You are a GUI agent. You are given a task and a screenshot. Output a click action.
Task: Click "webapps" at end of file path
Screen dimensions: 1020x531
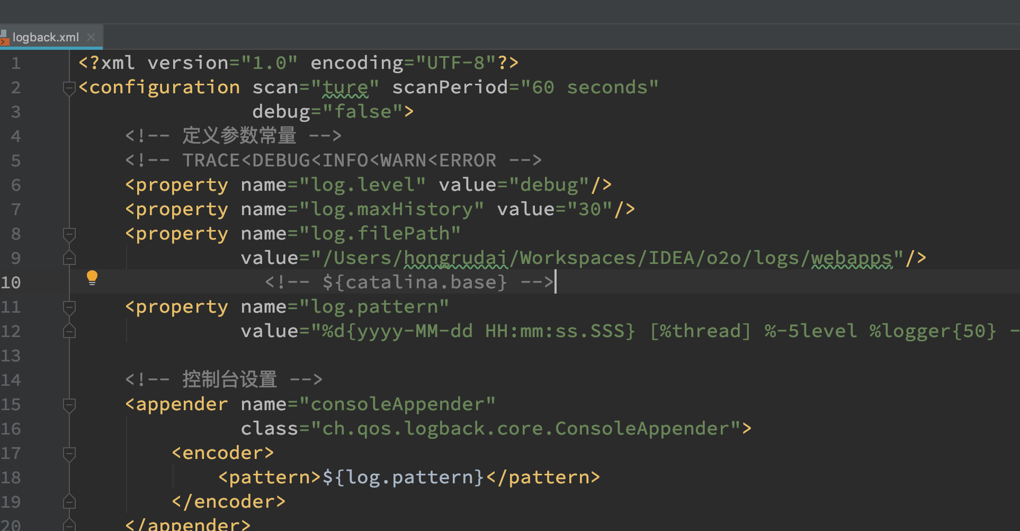point(852,258)
